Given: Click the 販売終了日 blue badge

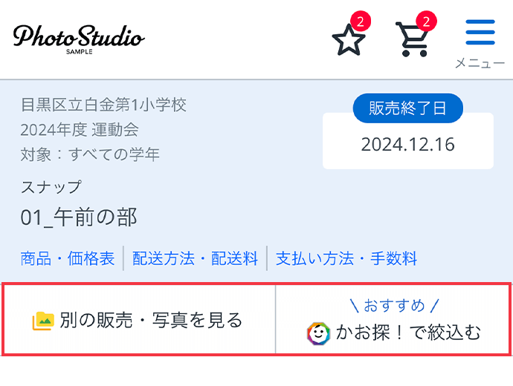Looking at the screenshot, I should (408, 108).
